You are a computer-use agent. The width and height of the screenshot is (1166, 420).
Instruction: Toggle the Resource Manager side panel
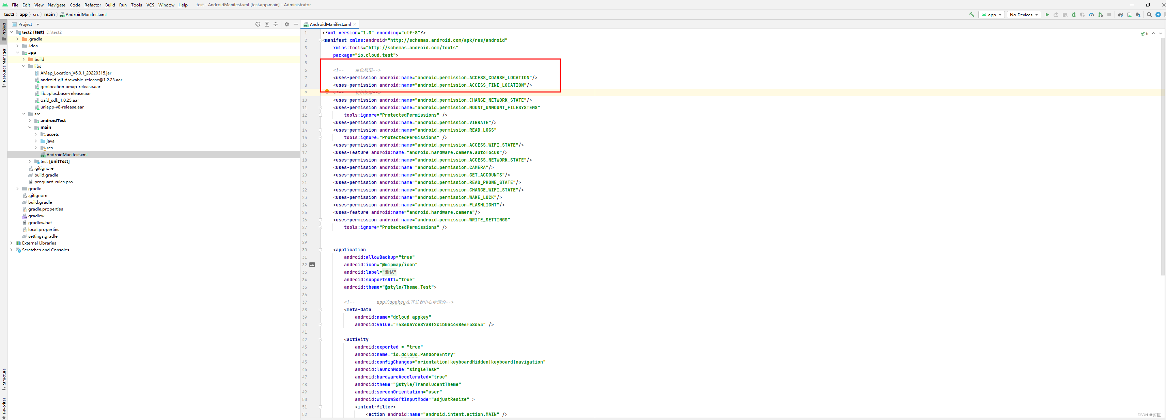4,68
